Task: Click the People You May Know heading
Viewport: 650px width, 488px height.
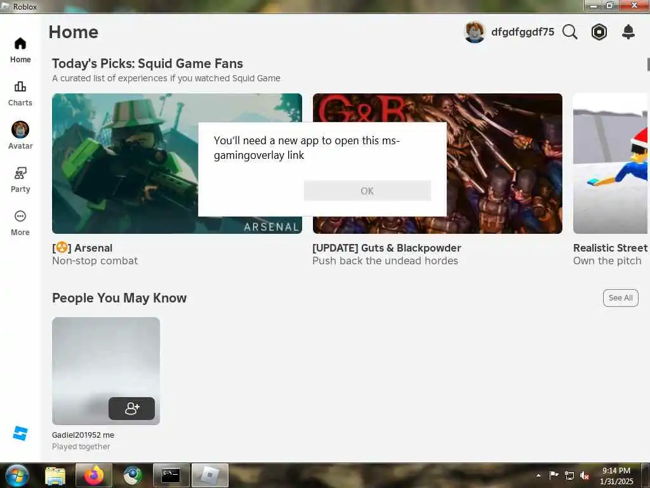Action: click(x=119, y=298)
